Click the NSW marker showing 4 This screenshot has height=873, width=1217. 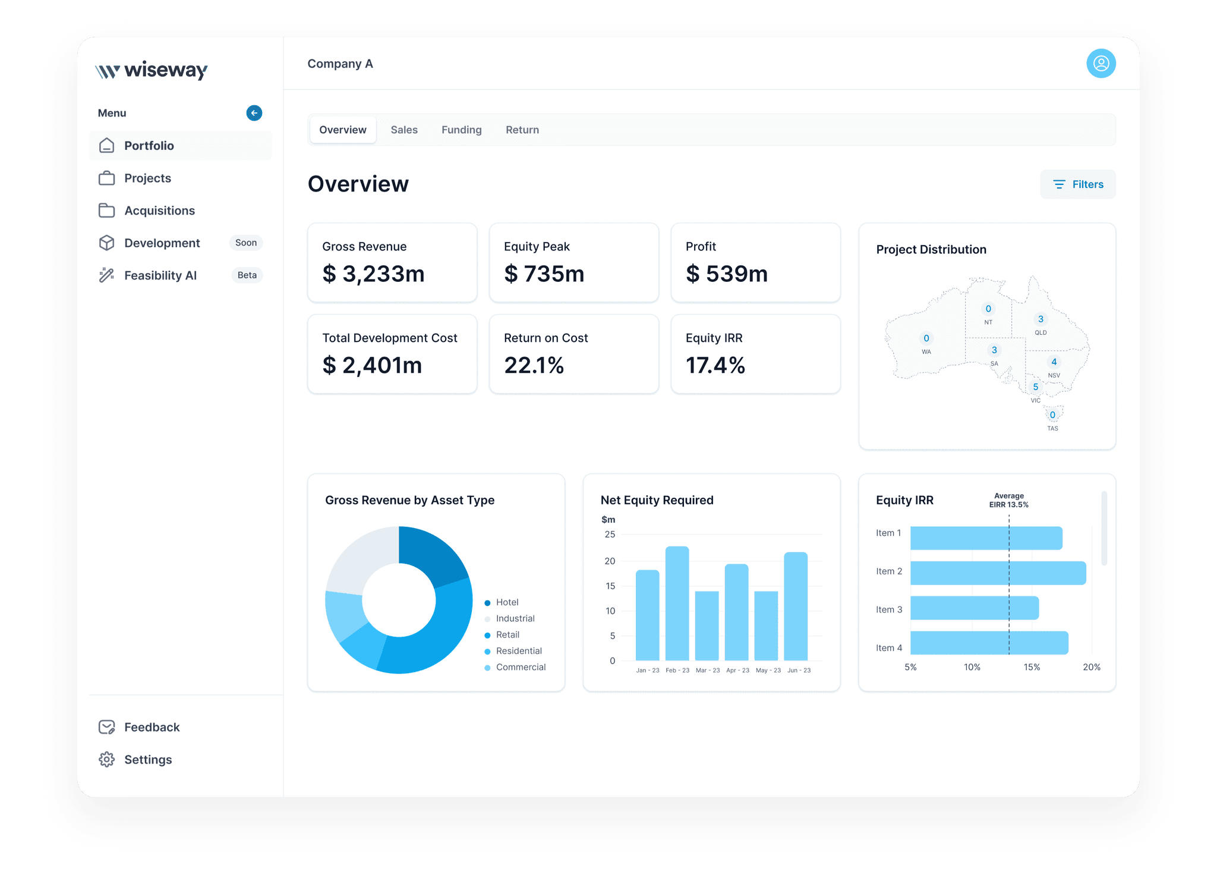[x=1054, y=362]
